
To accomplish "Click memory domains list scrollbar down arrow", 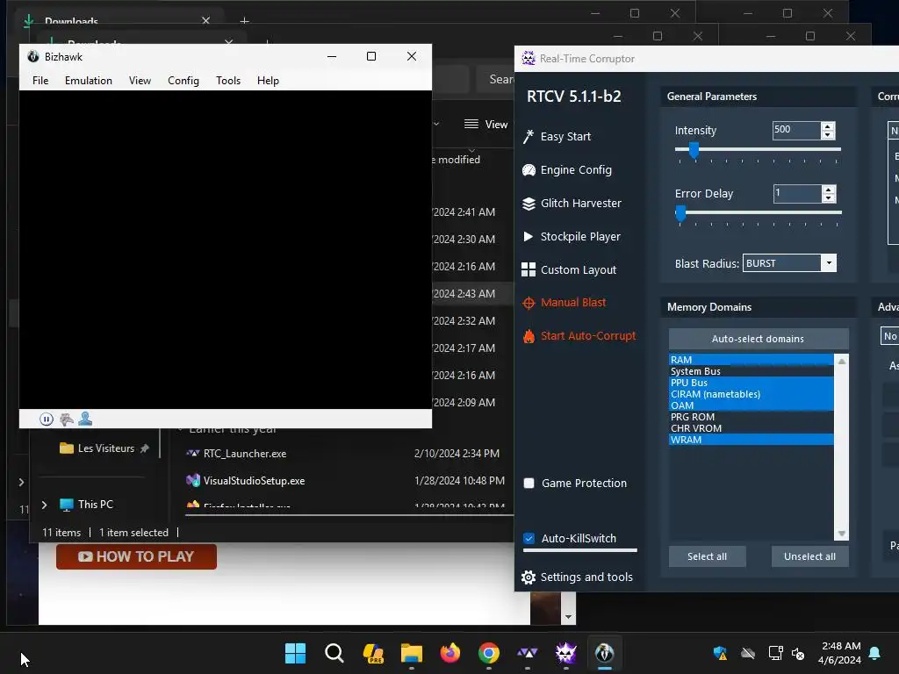I will pos(842,534).
